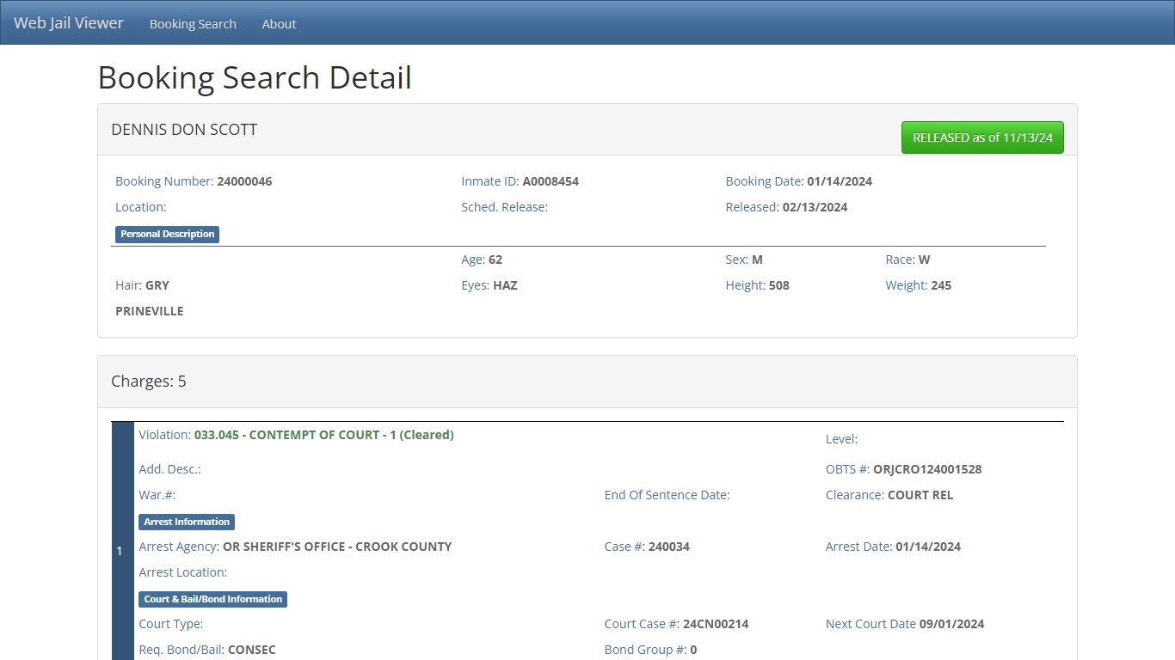The width and height of the screenshot is (1175, 660).
Task: Select arrest agency OR SHERIFF'S OFFICE - CROOK COUNTY
Action: coord(337,547)
